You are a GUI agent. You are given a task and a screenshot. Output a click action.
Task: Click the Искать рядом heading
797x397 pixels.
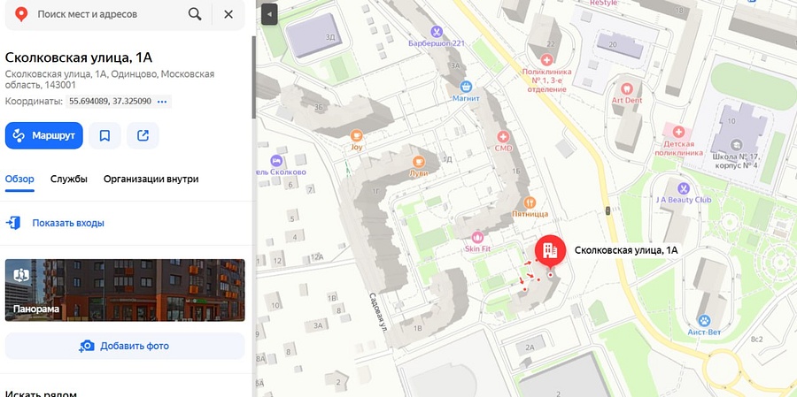[41, 394]
